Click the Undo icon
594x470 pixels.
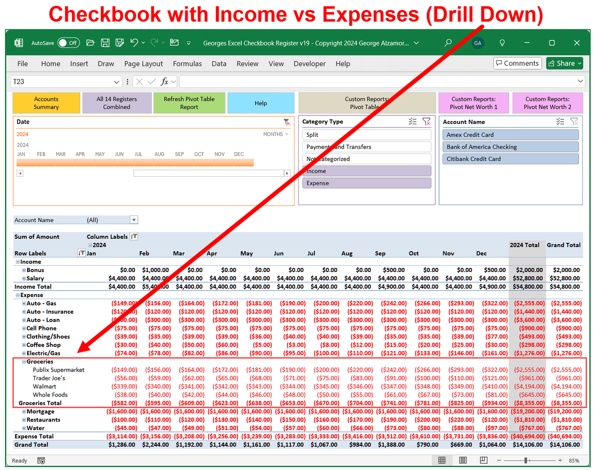133,42
